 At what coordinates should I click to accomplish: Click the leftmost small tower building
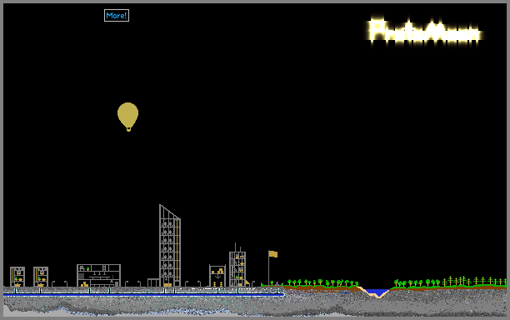[17, 277]
